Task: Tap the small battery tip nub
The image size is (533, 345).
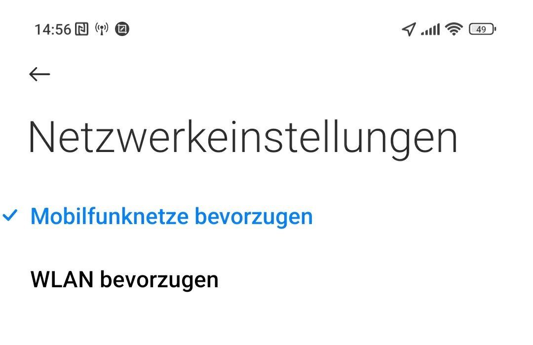Action: (495, 29)
